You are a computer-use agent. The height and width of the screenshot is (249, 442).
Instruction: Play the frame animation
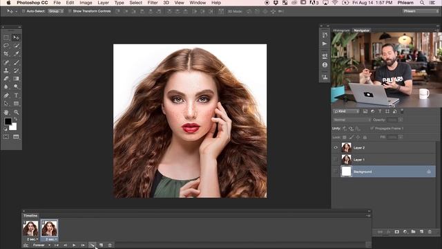pyautogui.click(x=74, y=245)
